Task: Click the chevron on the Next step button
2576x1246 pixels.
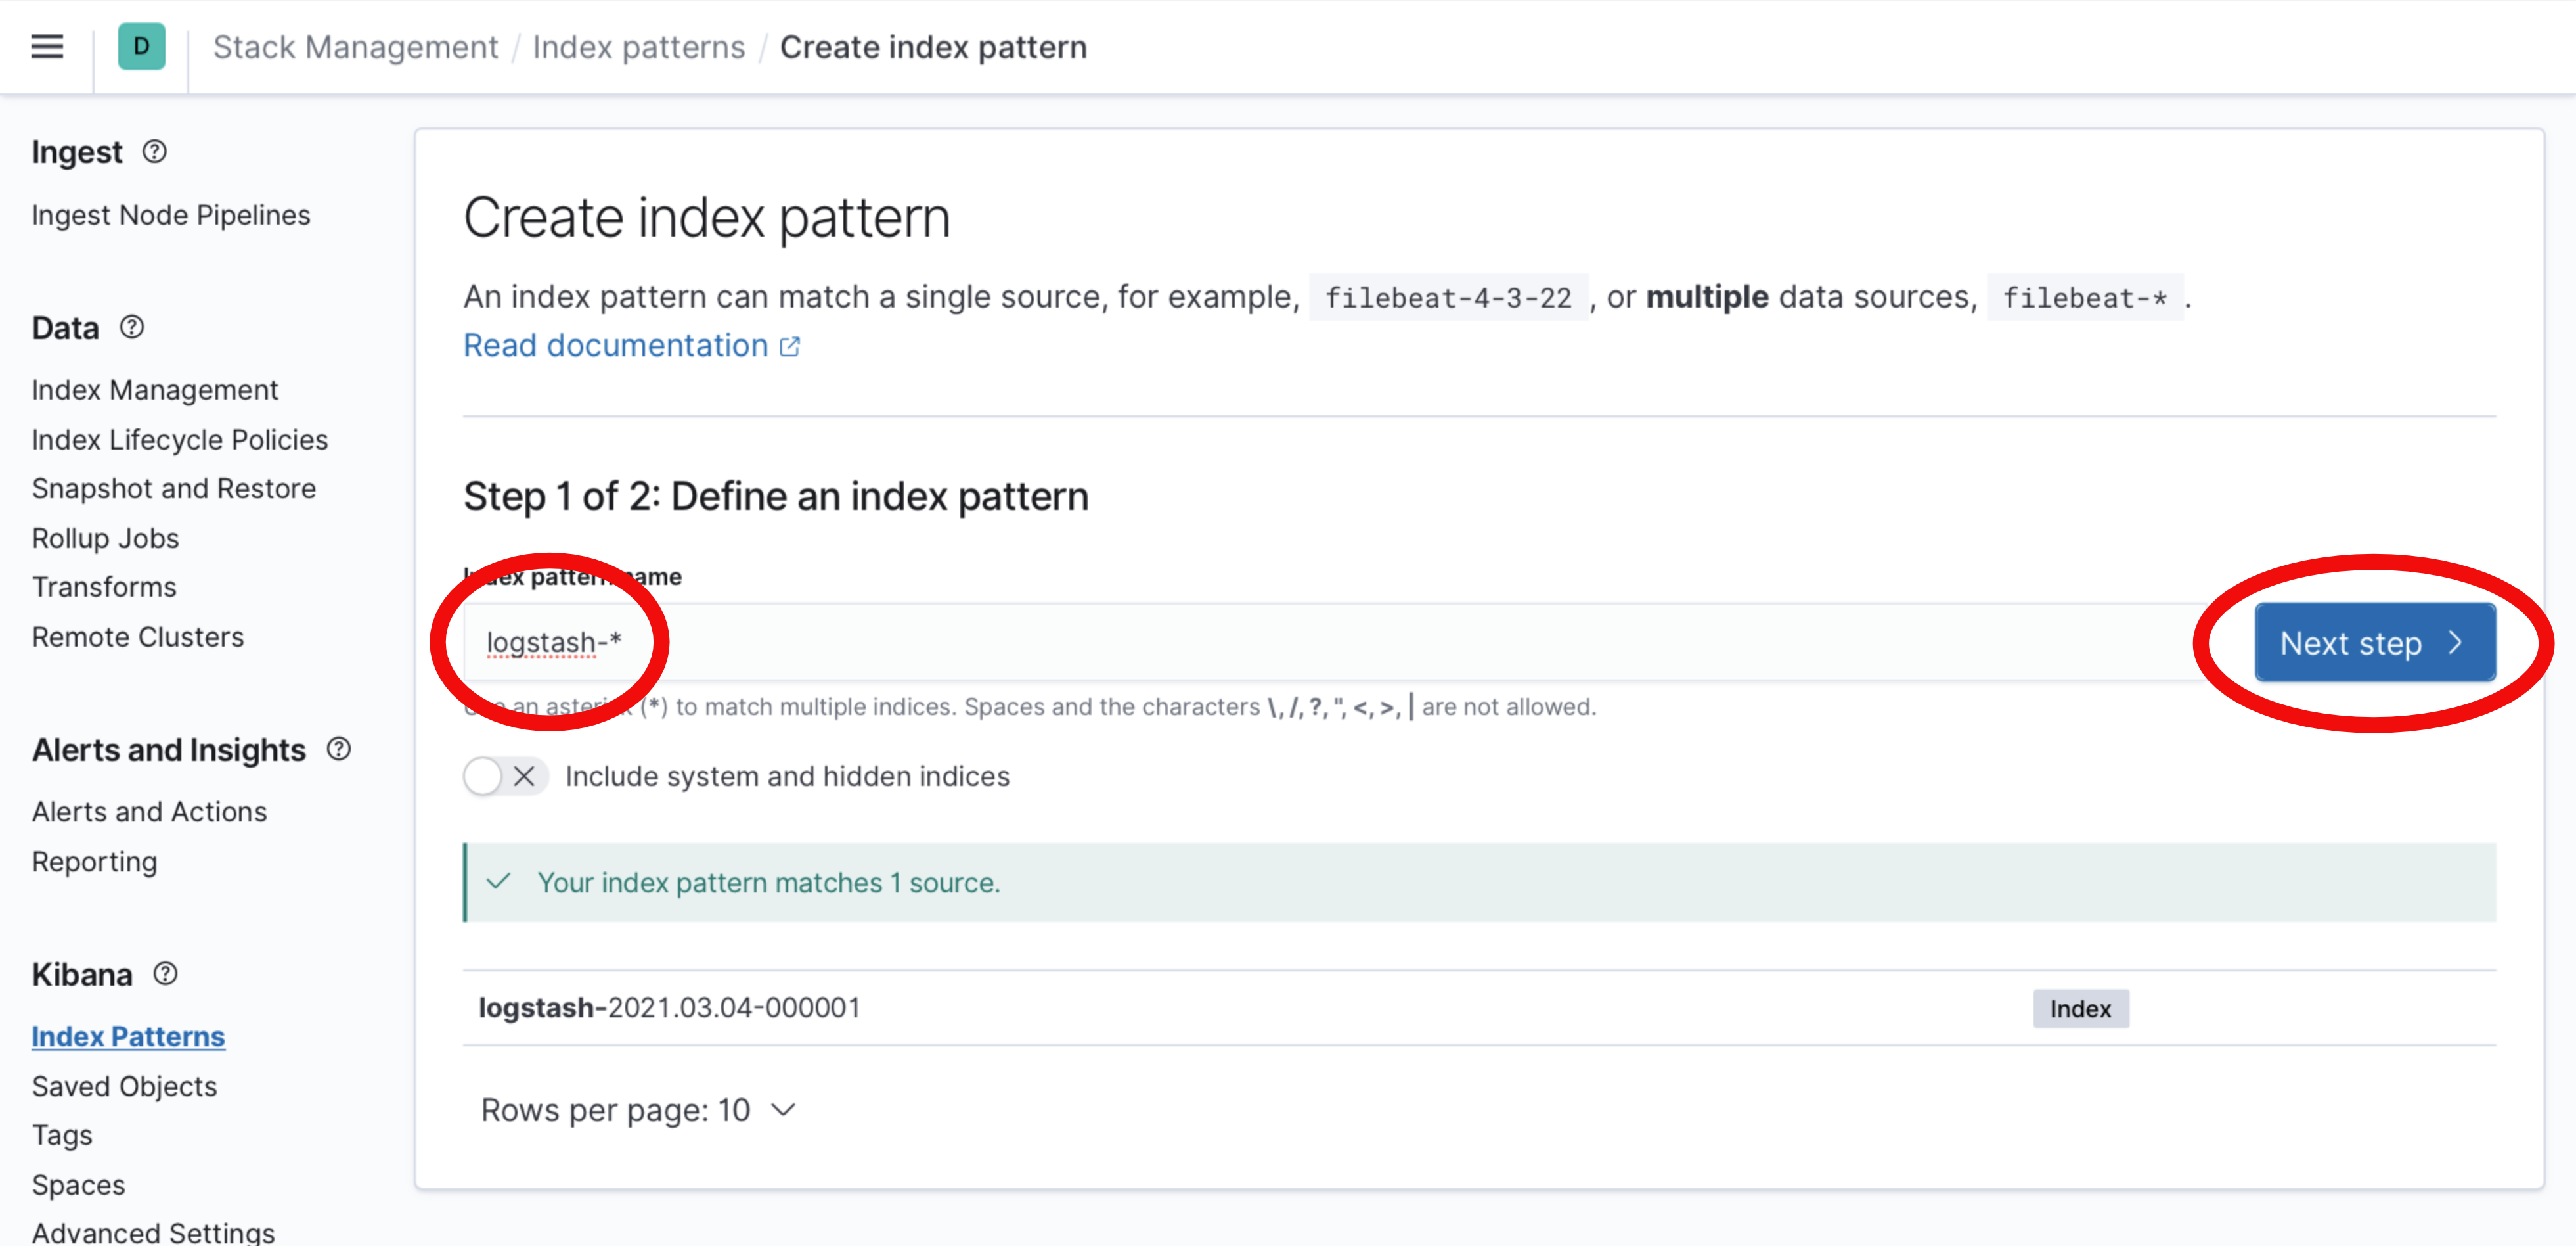Action: (x=2457, y=643)
